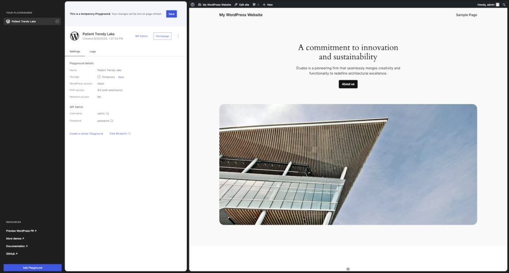Open GitHub resource link
The height and width of the screenshot is (273, 509).
(x=12, y=254)
